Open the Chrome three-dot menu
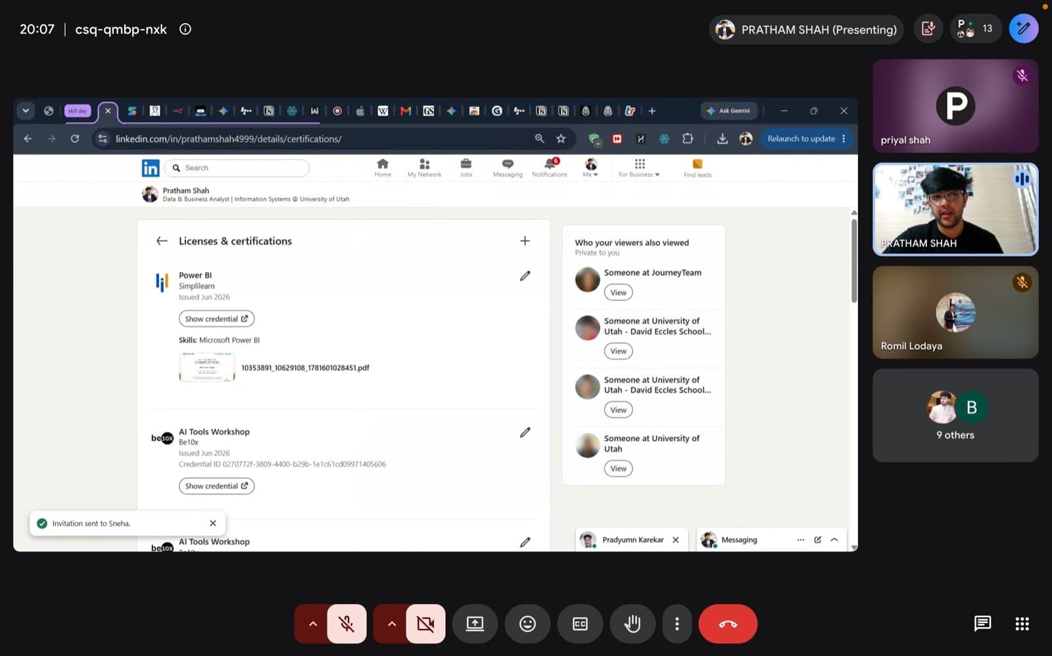Viewport: 1052px width, 656px height. (844, 139)
